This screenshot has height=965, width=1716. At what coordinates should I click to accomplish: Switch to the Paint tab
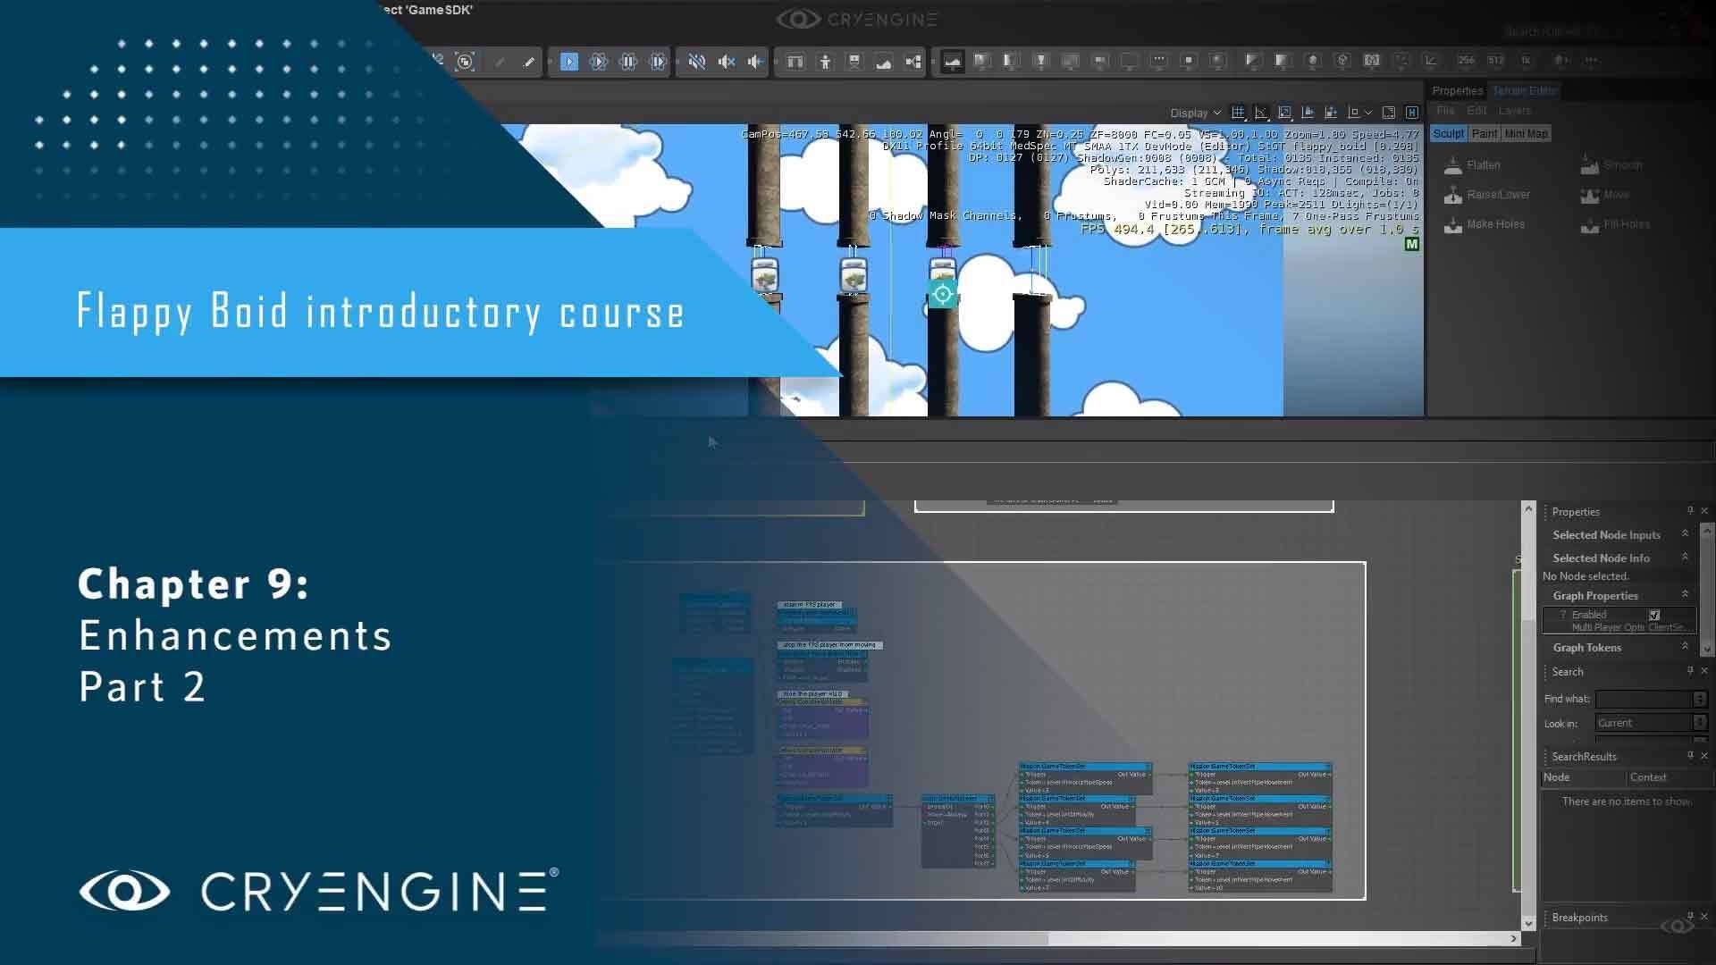coord(1484,134)
